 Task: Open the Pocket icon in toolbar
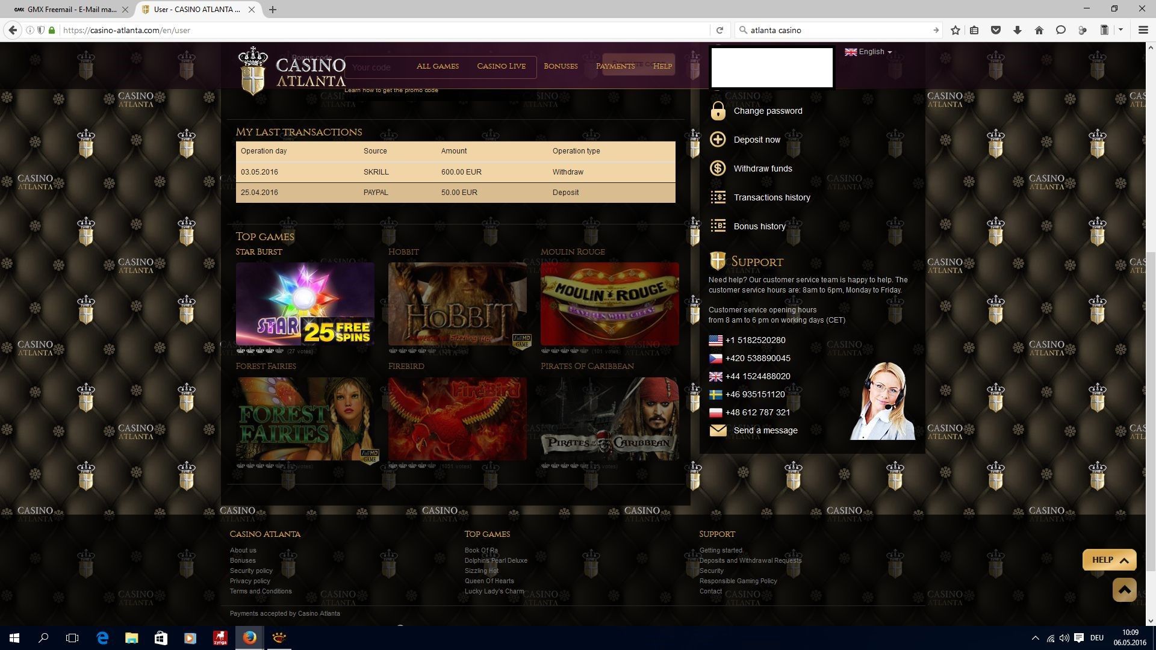996,30
